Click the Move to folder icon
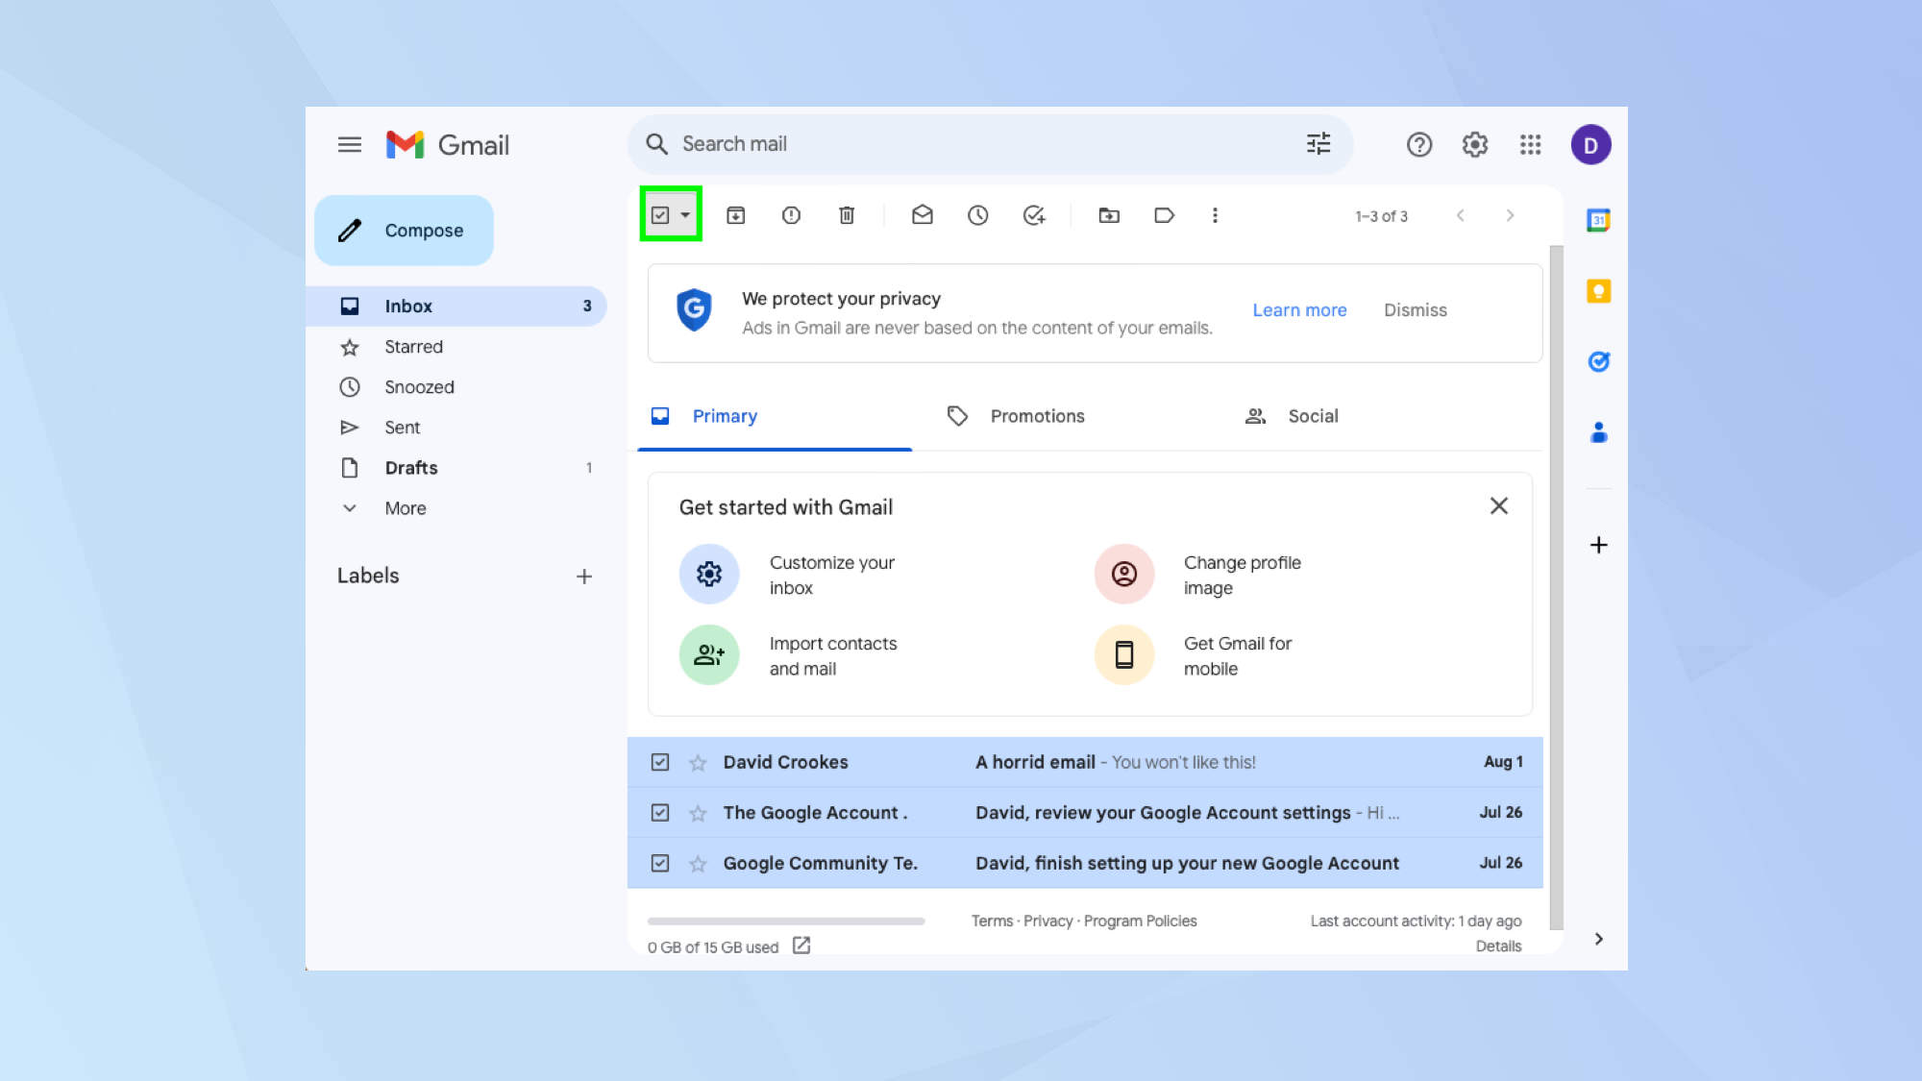Viewport: 1922px width, 1081px height. pos(1109,215)
